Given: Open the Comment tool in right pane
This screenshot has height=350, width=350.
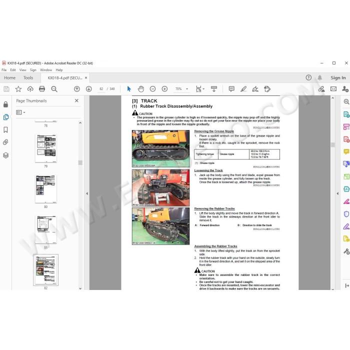Looking at the screenshot, I should pos(346,152).
